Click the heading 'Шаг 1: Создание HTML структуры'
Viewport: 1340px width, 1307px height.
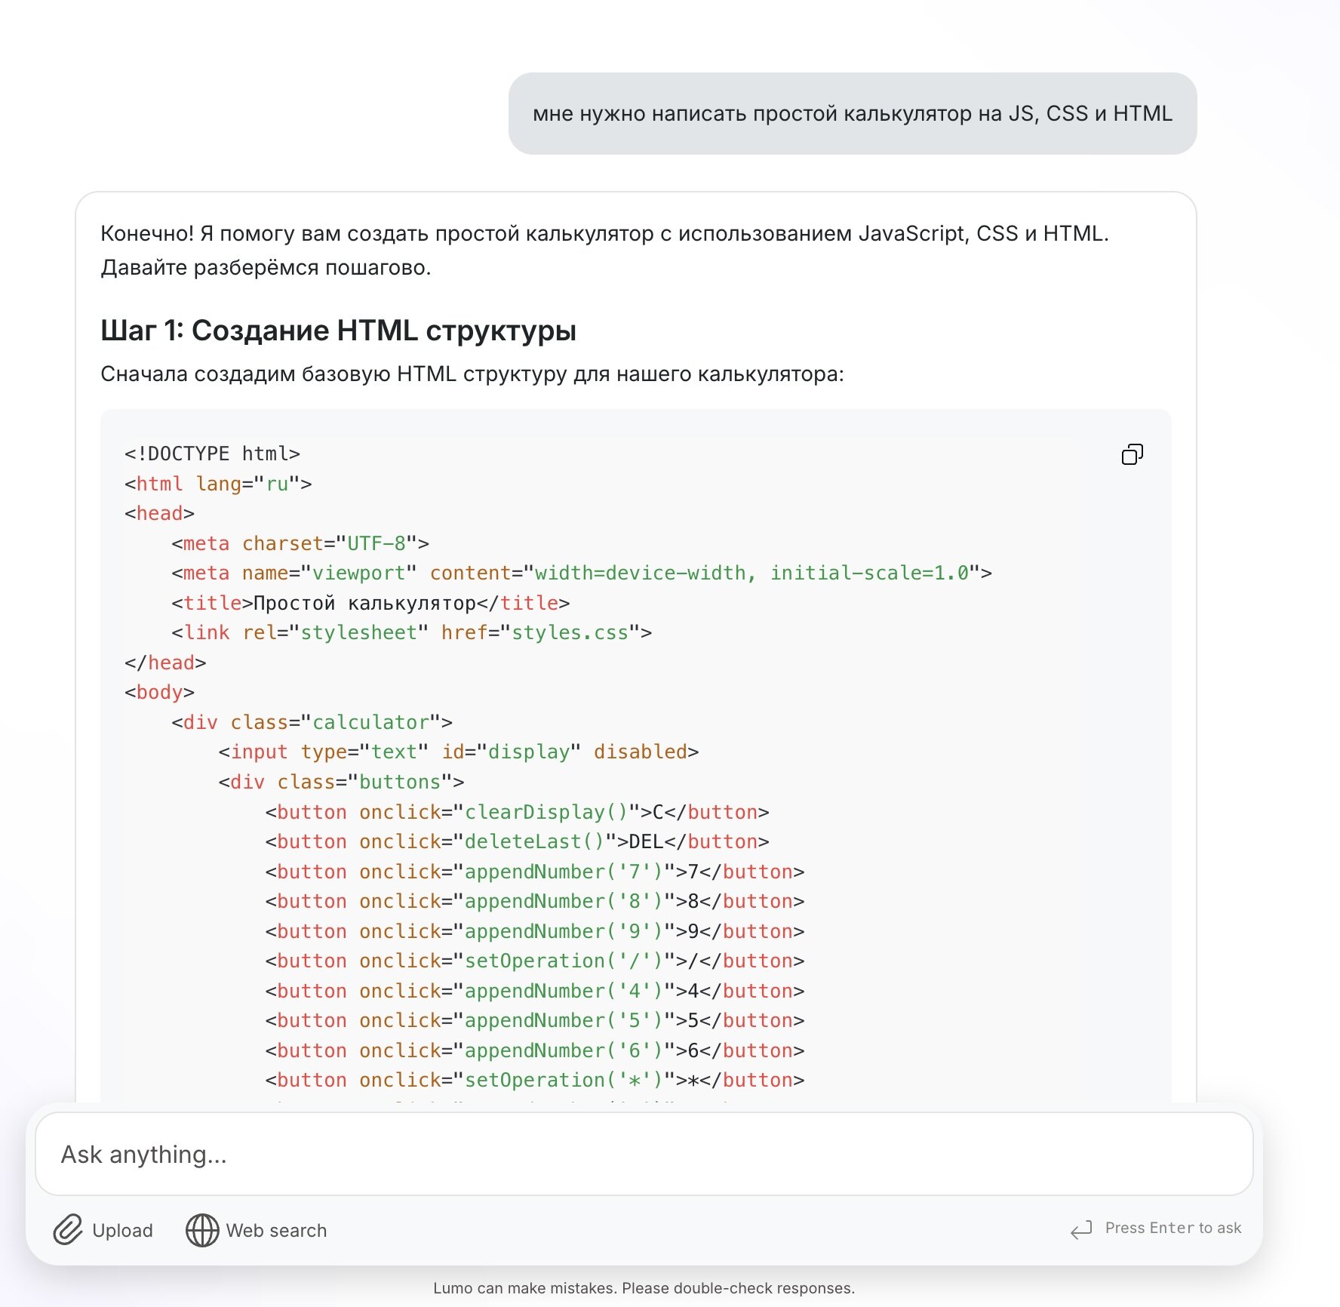click(x=339, y=331)
